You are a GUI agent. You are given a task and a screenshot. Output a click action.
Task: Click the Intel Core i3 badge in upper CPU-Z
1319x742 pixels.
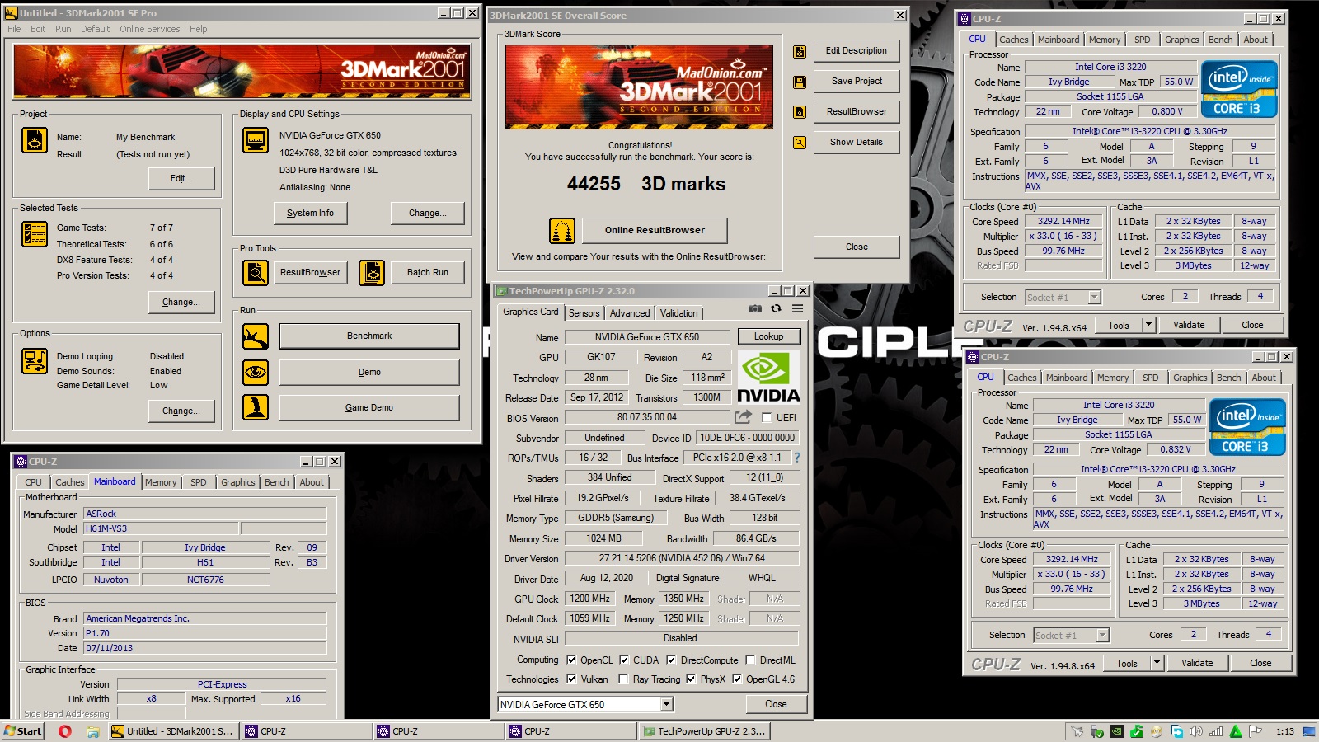[1239, 89]
